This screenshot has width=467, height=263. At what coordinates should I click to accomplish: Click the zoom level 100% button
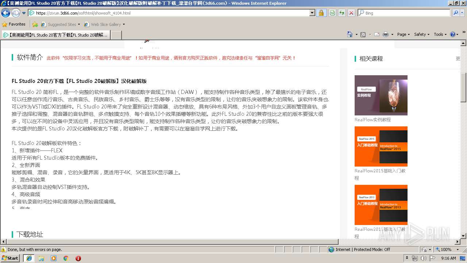(x=443, y=249)
